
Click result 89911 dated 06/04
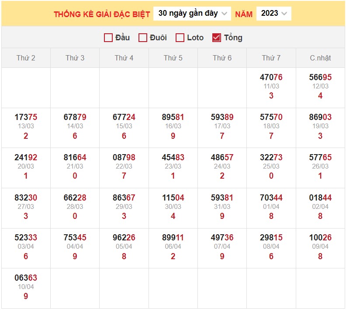pyautogui.click(x=173, y=238)
